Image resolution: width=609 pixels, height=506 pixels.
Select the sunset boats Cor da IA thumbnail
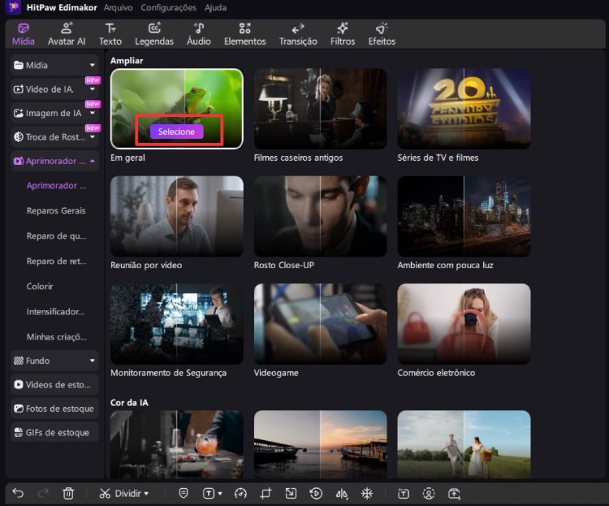click(320, 444)
